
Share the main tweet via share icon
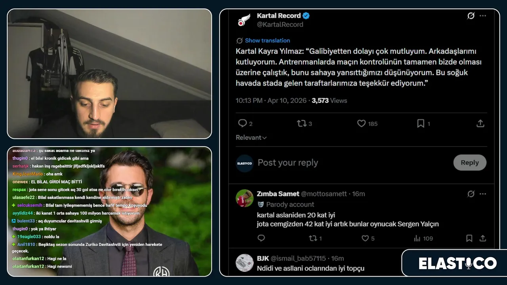(480, 123)
